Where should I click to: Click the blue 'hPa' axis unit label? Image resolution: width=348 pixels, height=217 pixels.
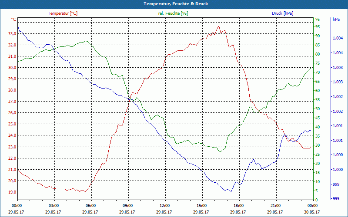click(336, 20)
